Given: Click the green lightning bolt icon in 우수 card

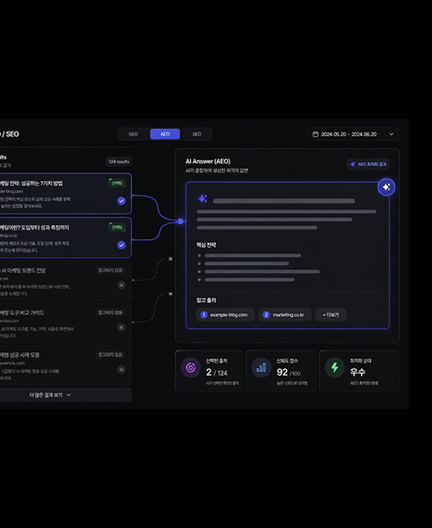Looking at the screenshot, I should (x=335, y=367).
